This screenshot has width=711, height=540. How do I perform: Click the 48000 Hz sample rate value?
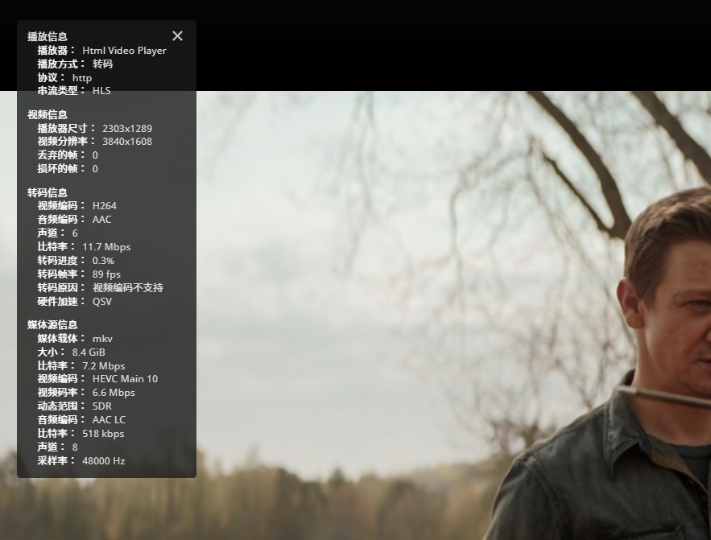pos(104,461)
